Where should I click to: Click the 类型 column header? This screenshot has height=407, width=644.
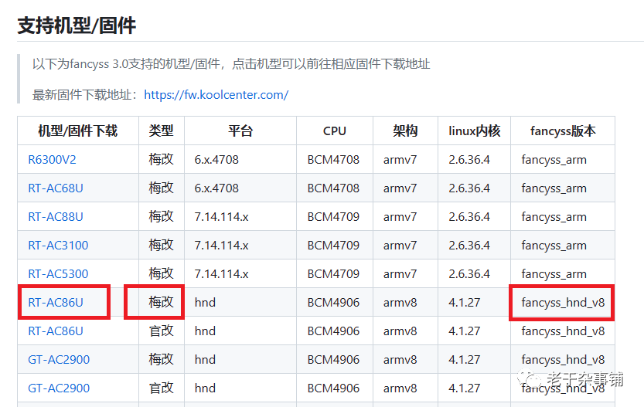click(162, 131)
